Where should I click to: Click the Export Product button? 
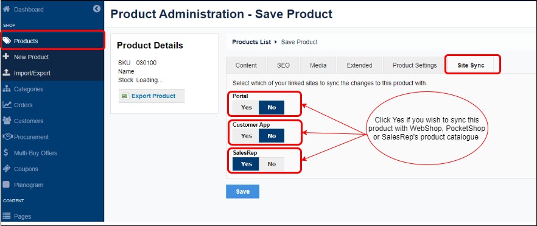click(152, 96)
